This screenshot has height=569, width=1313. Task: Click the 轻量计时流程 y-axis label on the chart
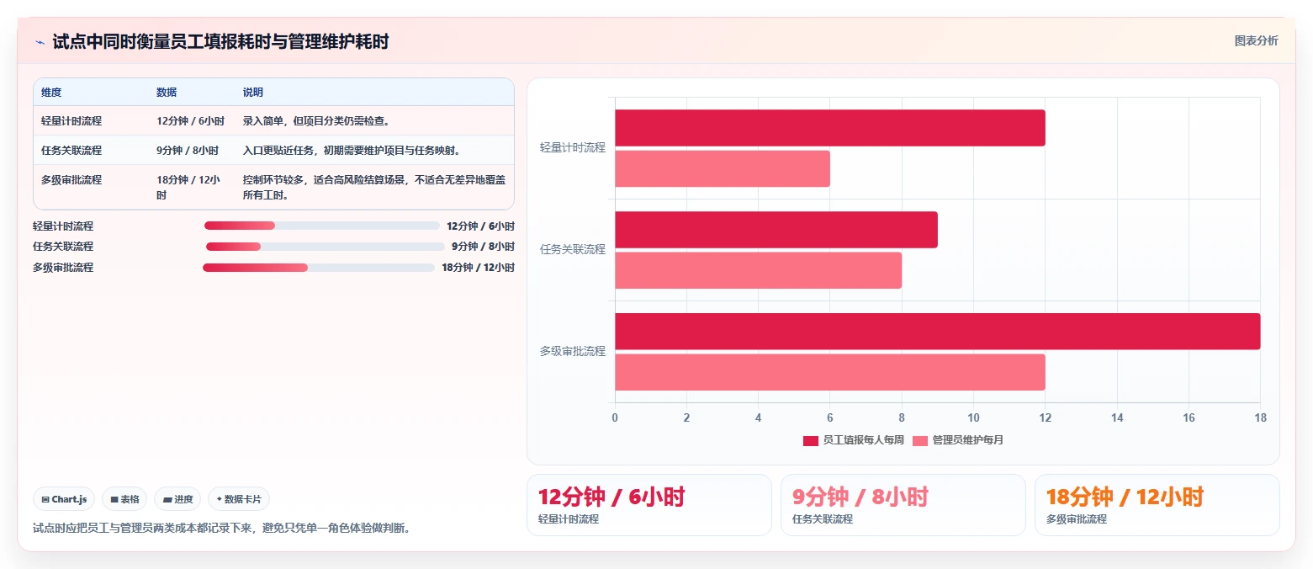pos(573,147)
